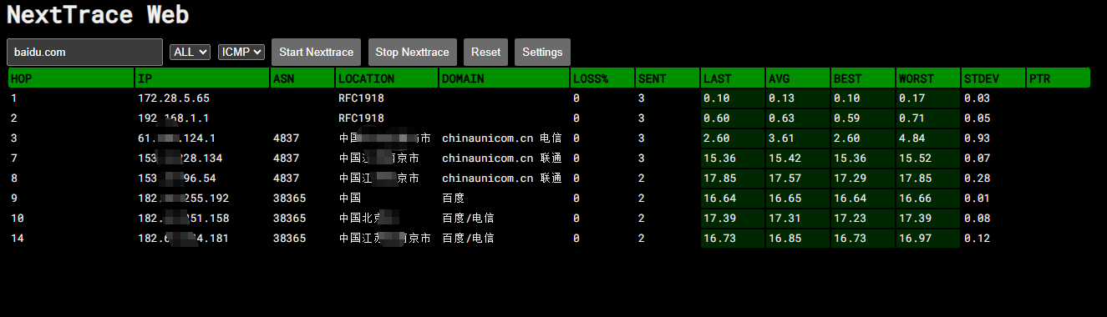Image resolution: width=1107 pixels, height=317 pixels.
Task: Open the ALL dropdown selector
Action: [x=190, y=52]
